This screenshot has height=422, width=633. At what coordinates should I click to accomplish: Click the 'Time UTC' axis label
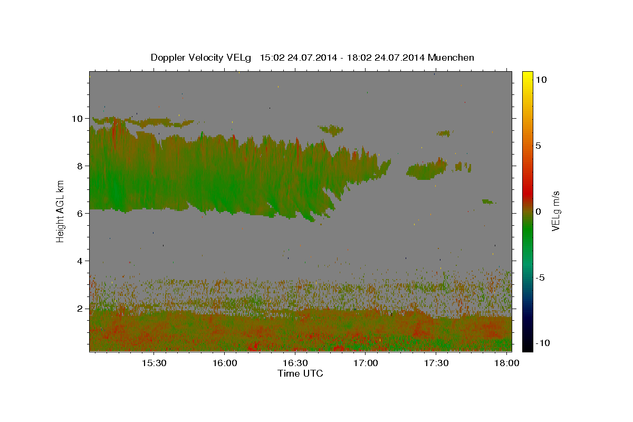click(x=300, y=373)
